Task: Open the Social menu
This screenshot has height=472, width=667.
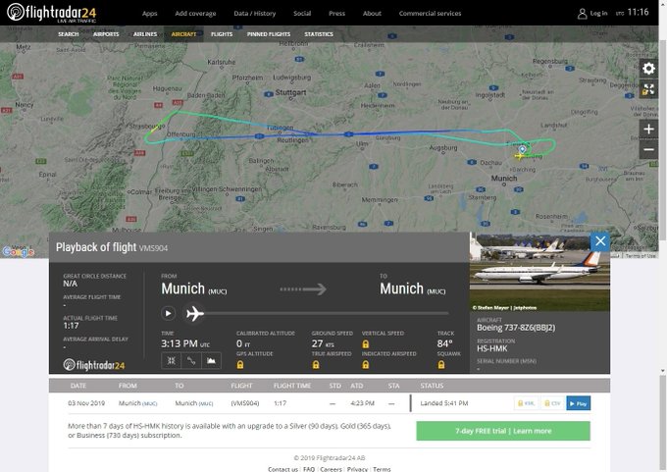Action: (302, 13)
